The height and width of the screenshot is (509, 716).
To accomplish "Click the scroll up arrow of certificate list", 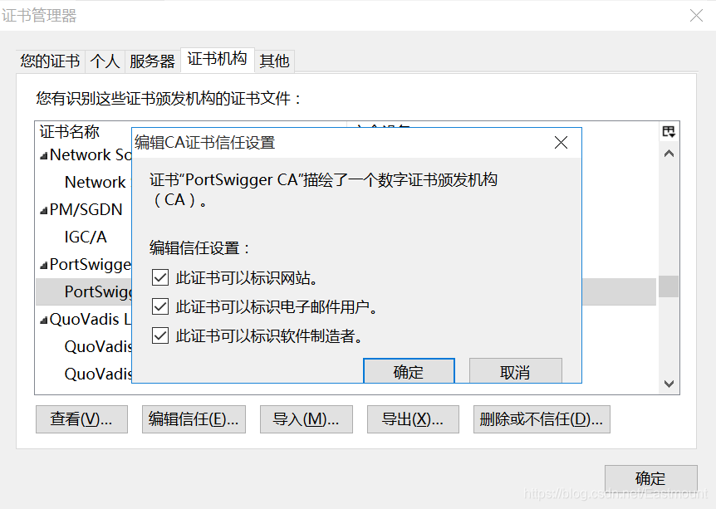I will point(669,154).
